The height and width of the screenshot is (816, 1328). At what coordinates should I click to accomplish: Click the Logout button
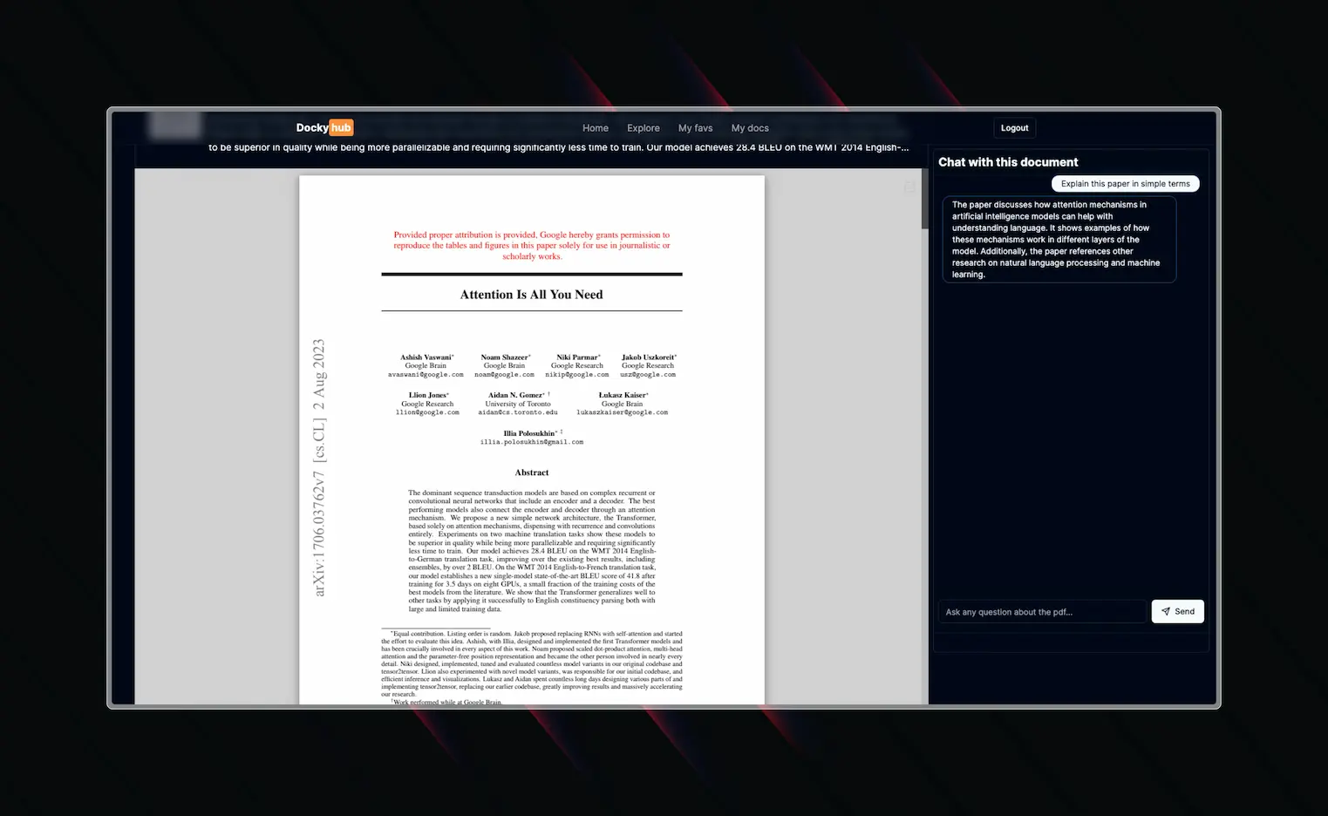1014,128
